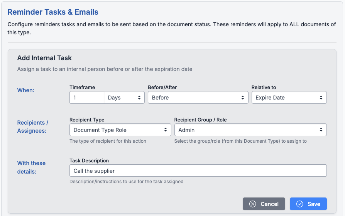Image resolution: width=345 pixels, height=216 pixels.
Task: Click the arrows icon on the Days selector
Action: [139, 98]
